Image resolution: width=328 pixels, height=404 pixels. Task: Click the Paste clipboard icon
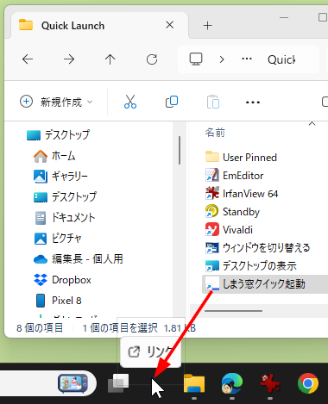pyautogui.click(x=213, y=102)
